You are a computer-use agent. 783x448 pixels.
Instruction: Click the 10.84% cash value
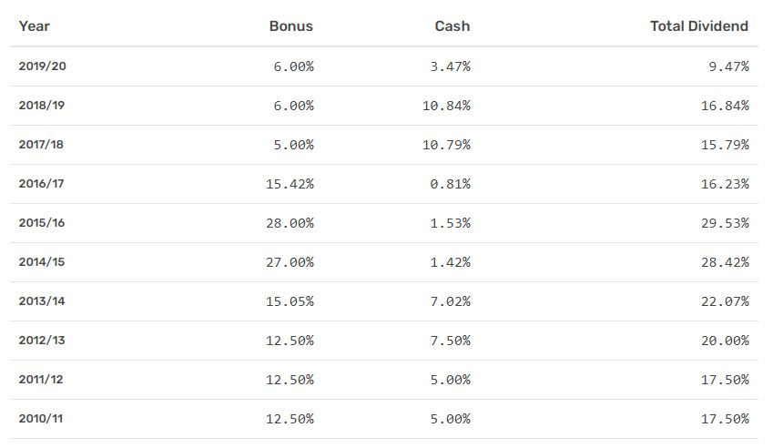446,106
